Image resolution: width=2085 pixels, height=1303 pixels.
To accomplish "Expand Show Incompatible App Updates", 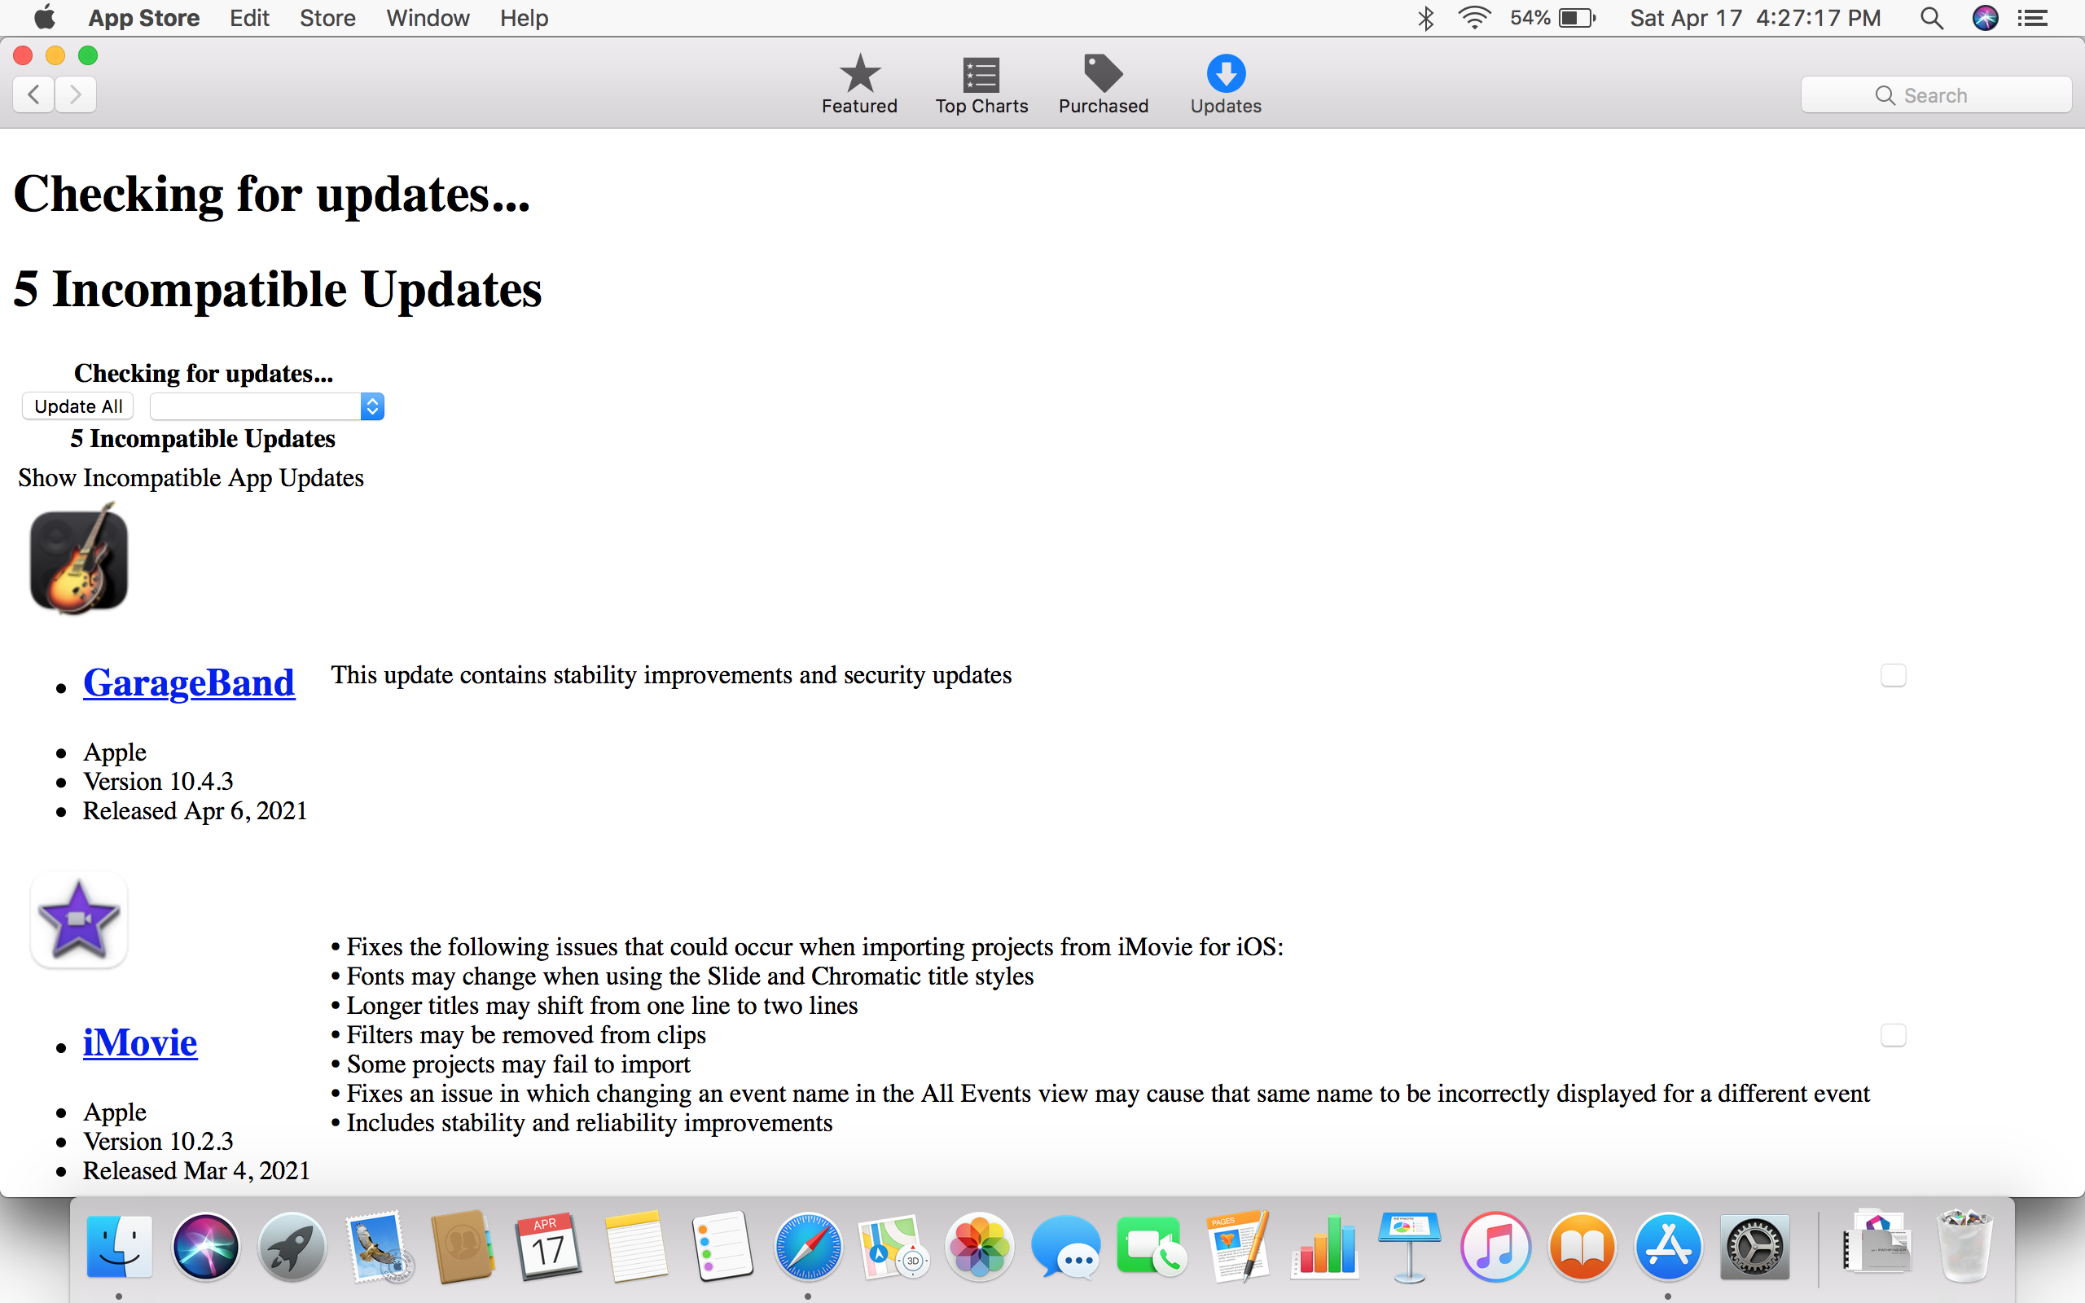I will pos(191,477).
